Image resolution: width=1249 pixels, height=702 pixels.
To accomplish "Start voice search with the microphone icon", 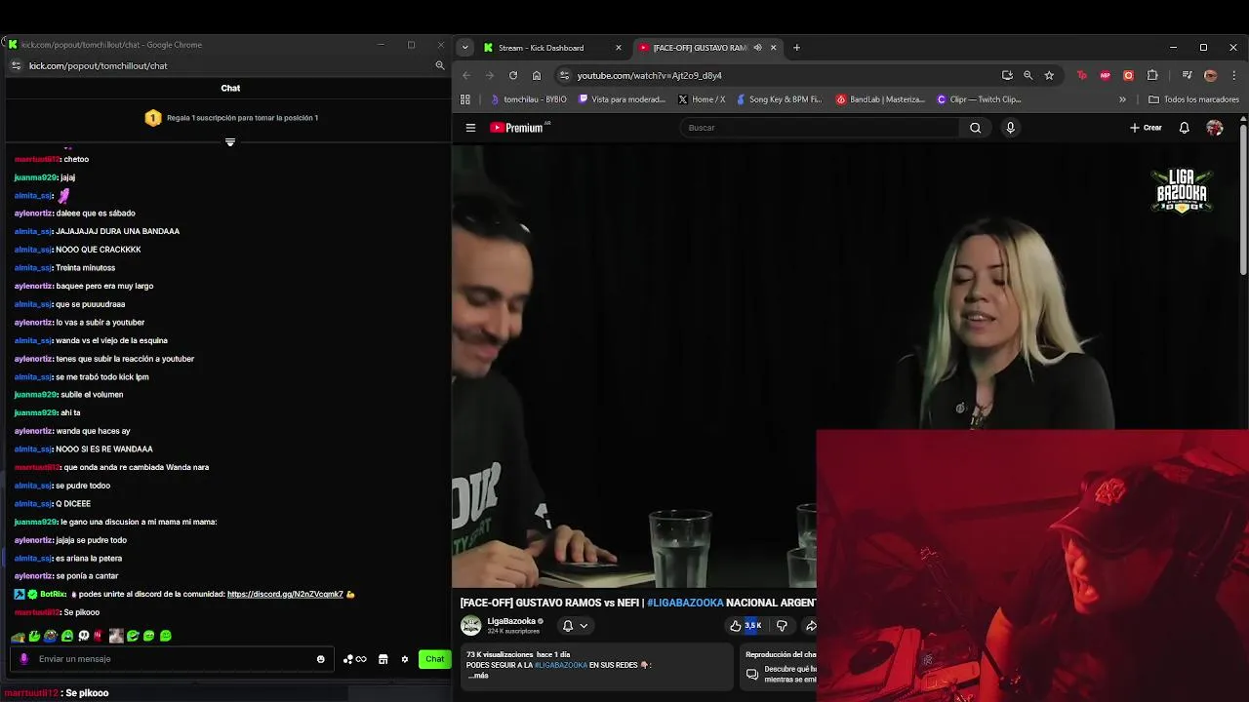I will tap(1010, 128).
